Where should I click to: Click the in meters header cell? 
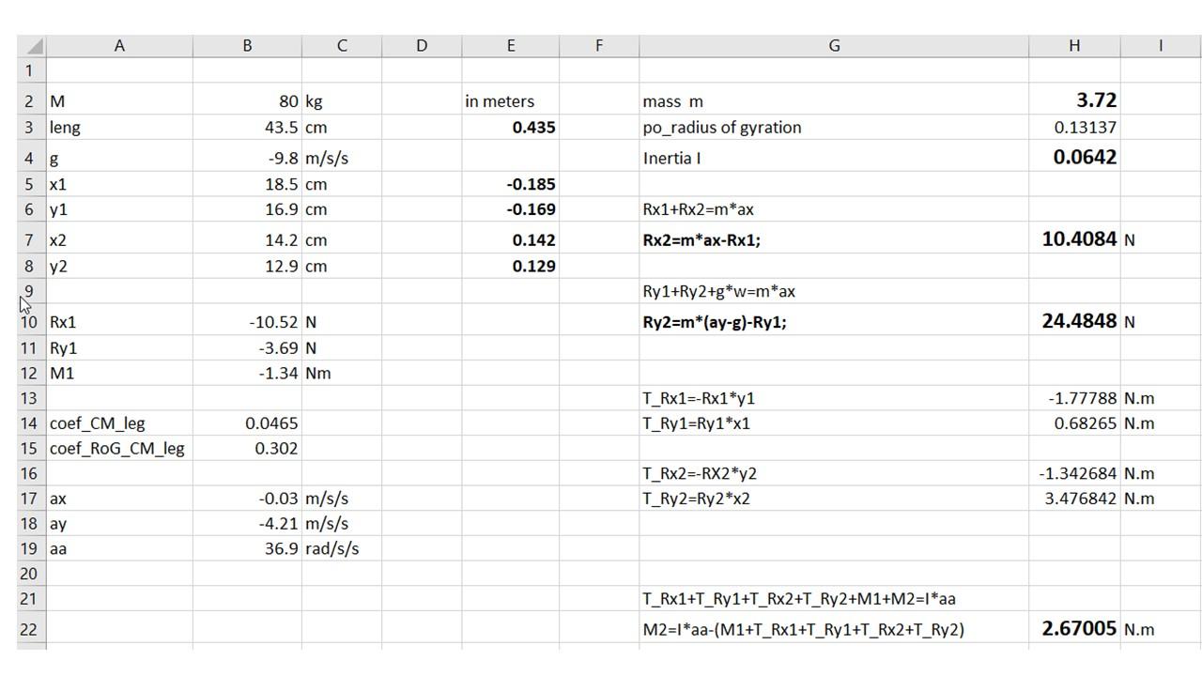[x=511, y=100]
